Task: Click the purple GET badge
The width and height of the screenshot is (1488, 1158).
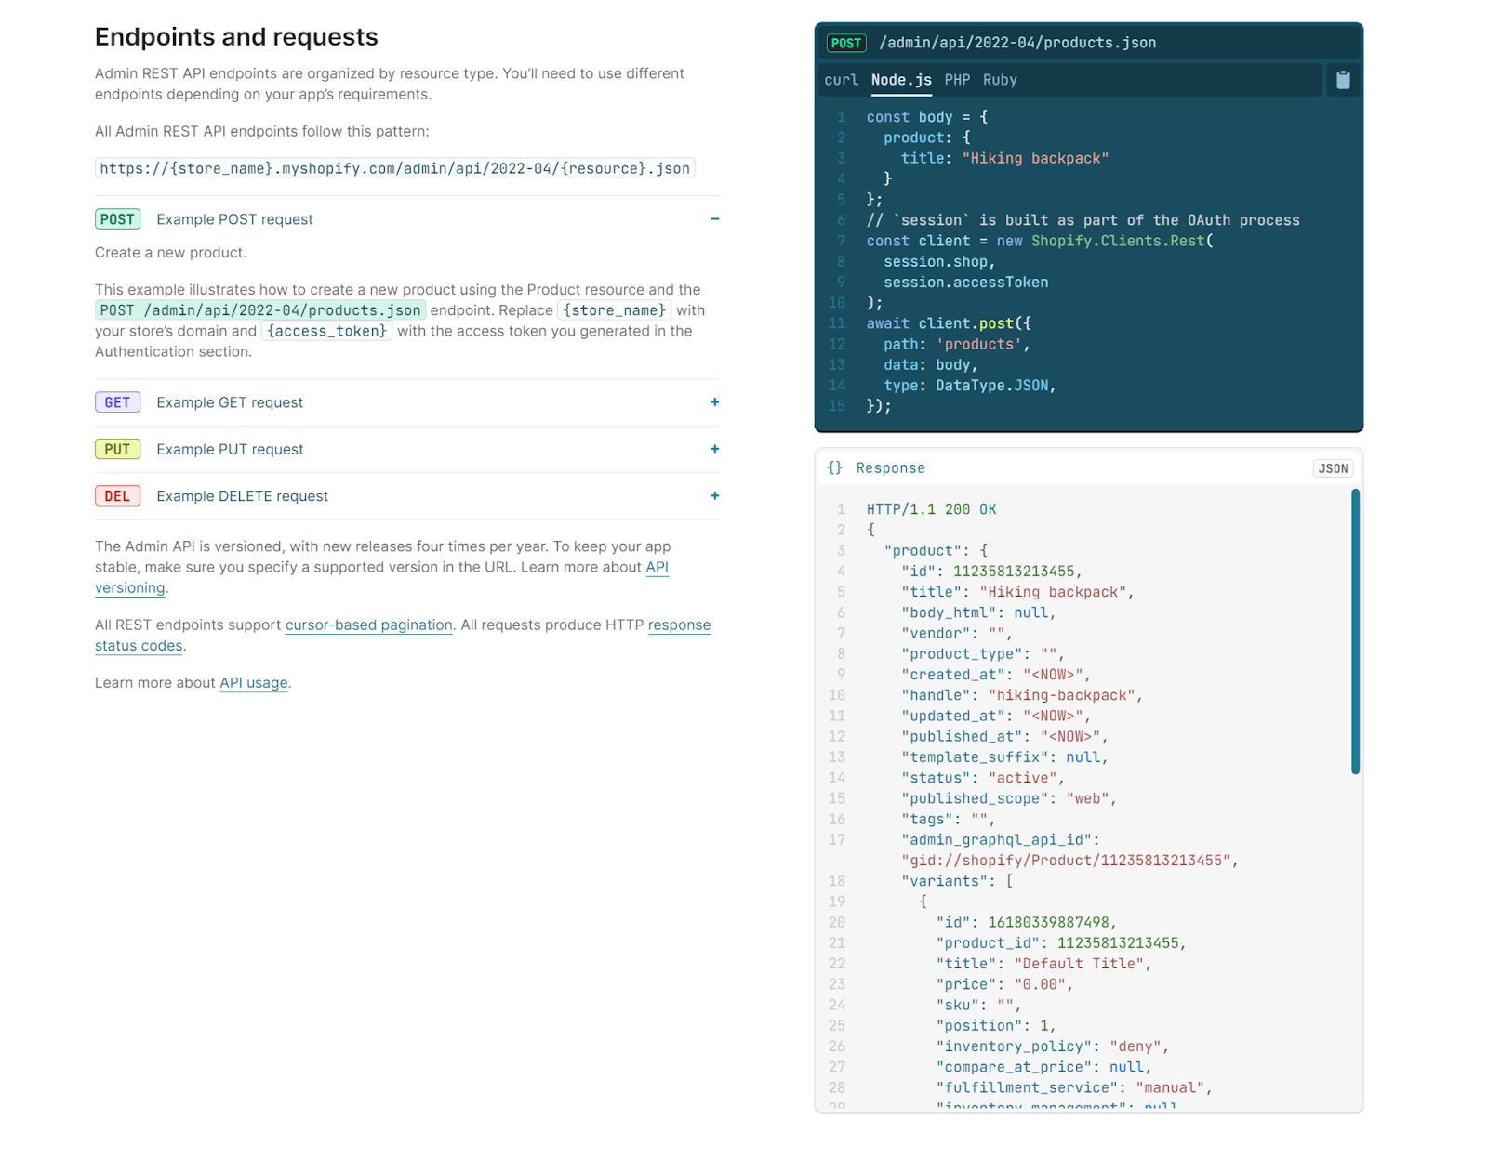Action: point(117,401)
